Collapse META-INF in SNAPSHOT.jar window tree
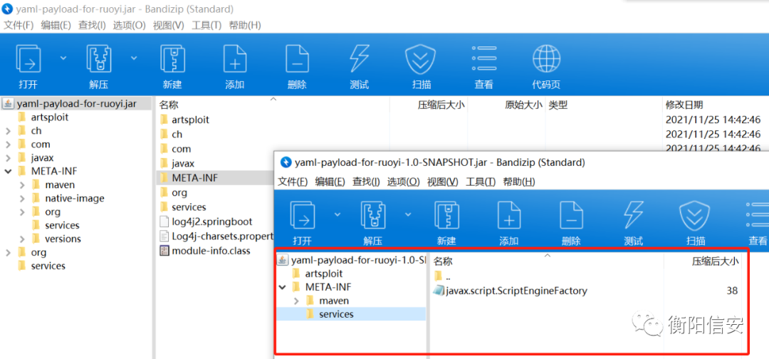Viewport: 769px width, 359px height. coord(283,287)
